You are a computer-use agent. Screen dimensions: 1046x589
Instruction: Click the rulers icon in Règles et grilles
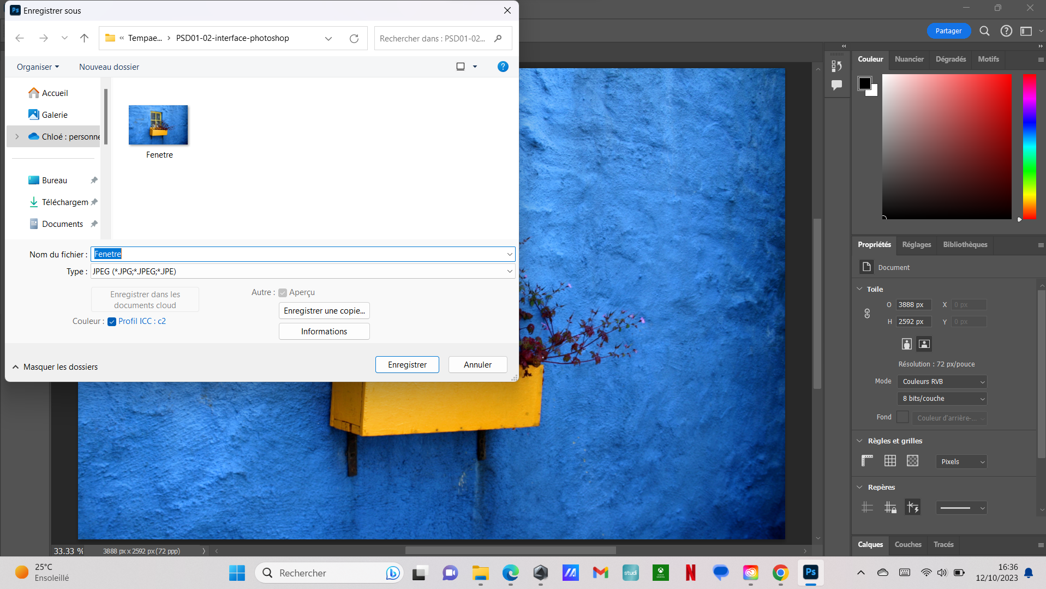pyautogui.click(x=867, y=461)
